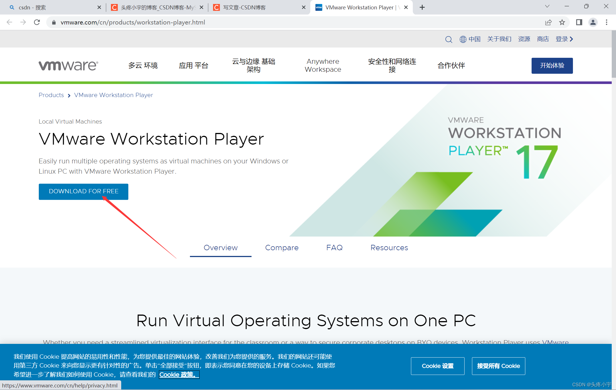Image resolution: width=616 pixels, height=390 pixels.
Task: Open a new browser tab
Action: pyautogui.click(x=422, y=7)
